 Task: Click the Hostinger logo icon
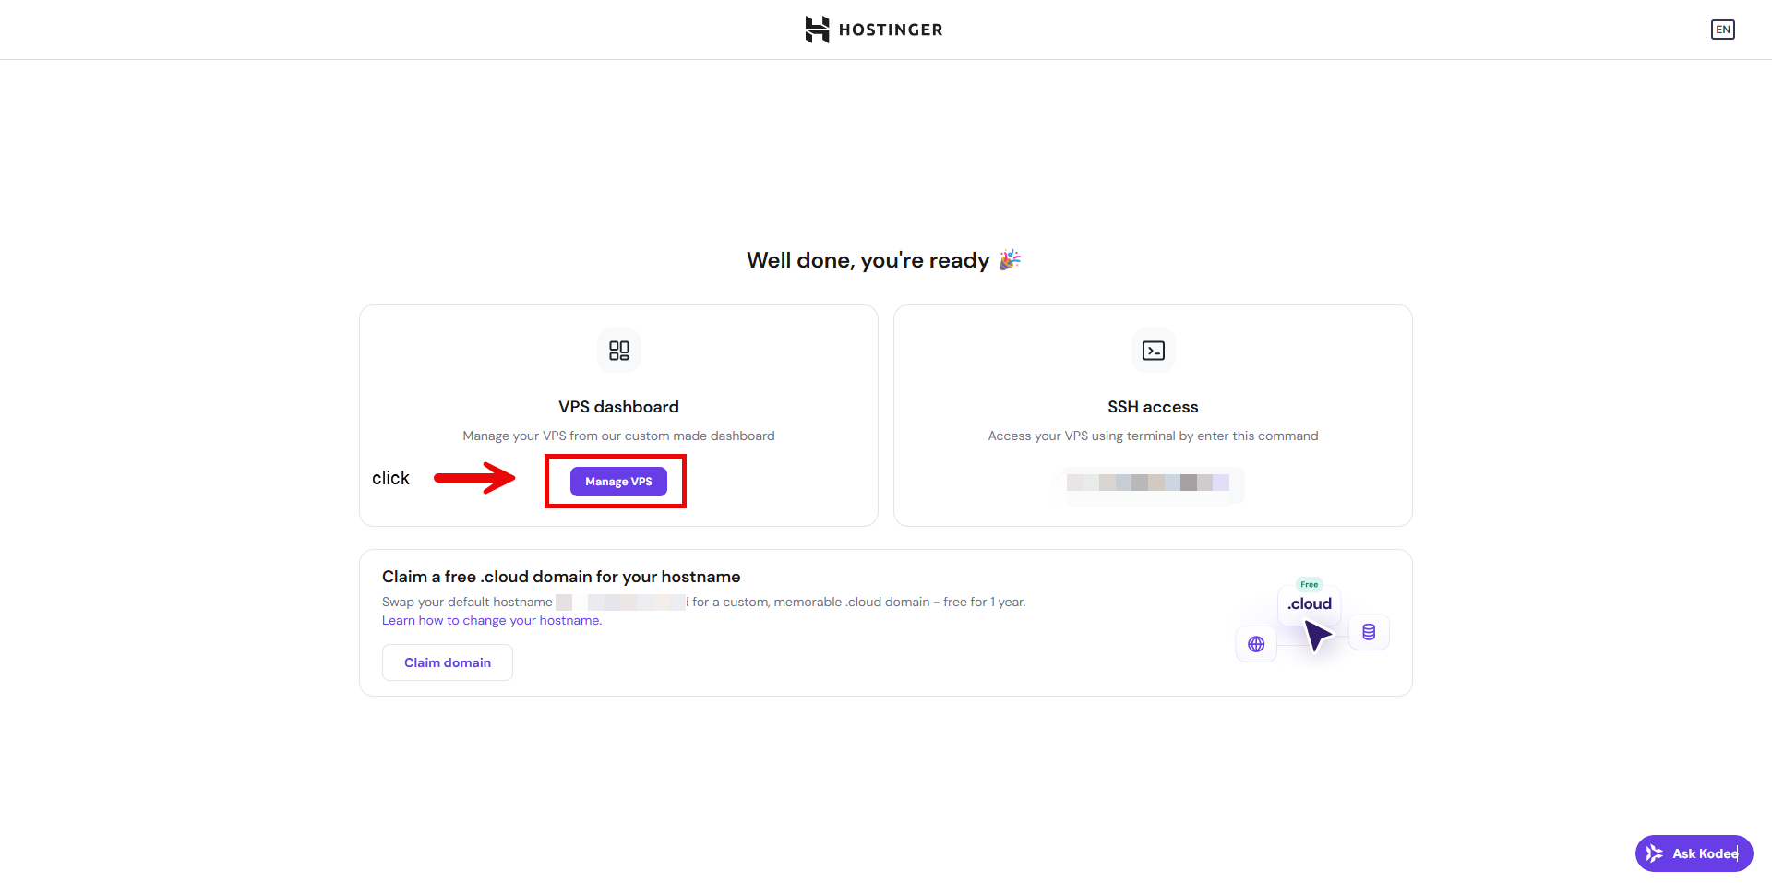point(817,30)
